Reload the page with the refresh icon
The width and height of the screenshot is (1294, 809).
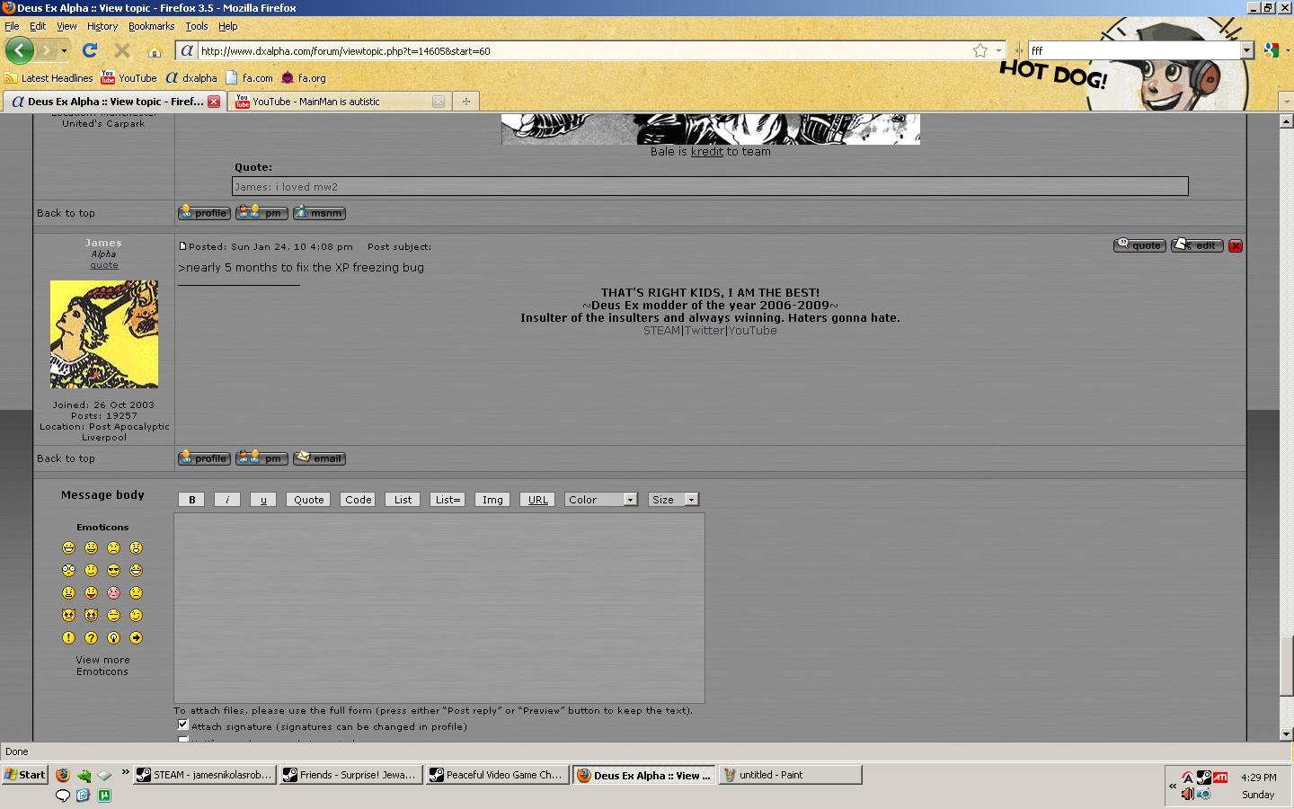tap(89, 50)
